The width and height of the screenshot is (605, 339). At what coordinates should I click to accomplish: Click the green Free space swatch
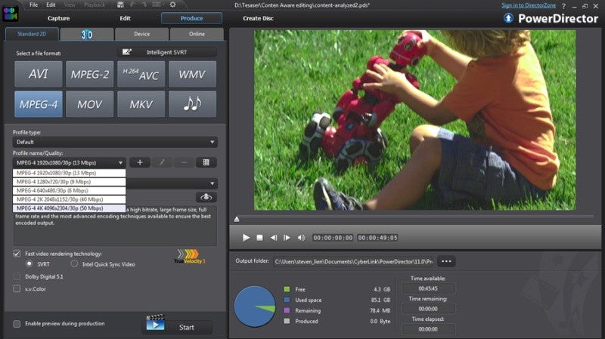click(287, 289)
